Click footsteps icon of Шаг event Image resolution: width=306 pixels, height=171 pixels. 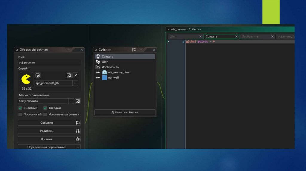point(98,62)
